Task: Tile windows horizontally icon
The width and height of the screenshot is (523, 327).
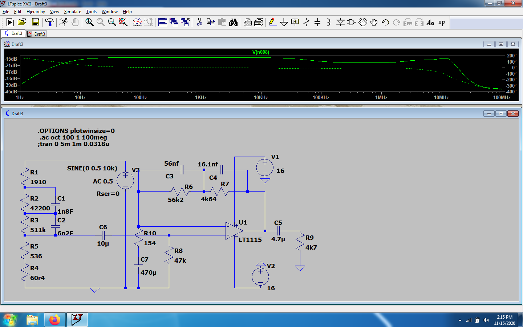Action: point(163,22)
